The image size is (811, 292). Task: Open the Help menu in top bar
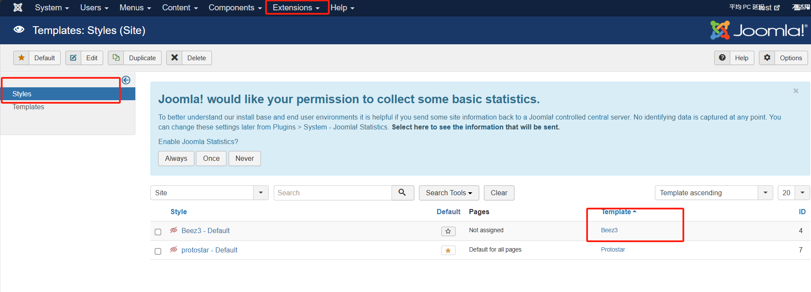click(342, 8)
